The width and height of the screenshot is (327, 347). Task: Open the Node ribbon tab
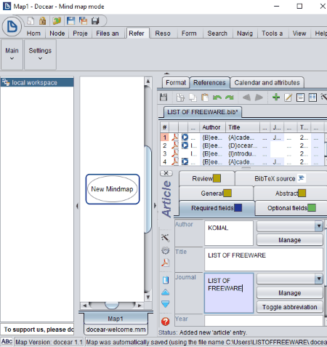click(x=57, y=33)
